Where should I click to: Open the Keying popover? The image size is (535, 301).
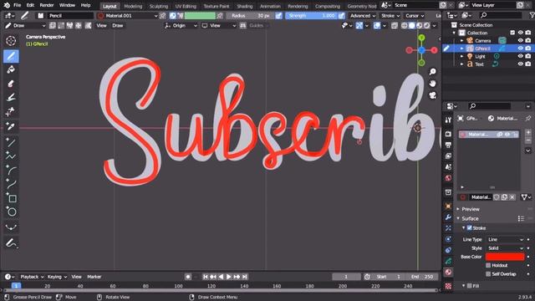pyautogui.click(x=57, y=277)
